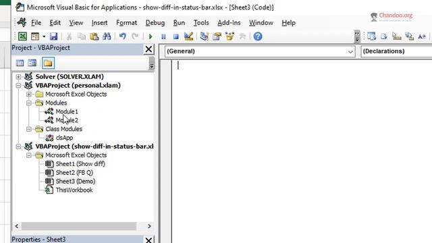Click List Constants edit toolbar icon
Screen dimensions: 432x243
click(x=384, y=36)
